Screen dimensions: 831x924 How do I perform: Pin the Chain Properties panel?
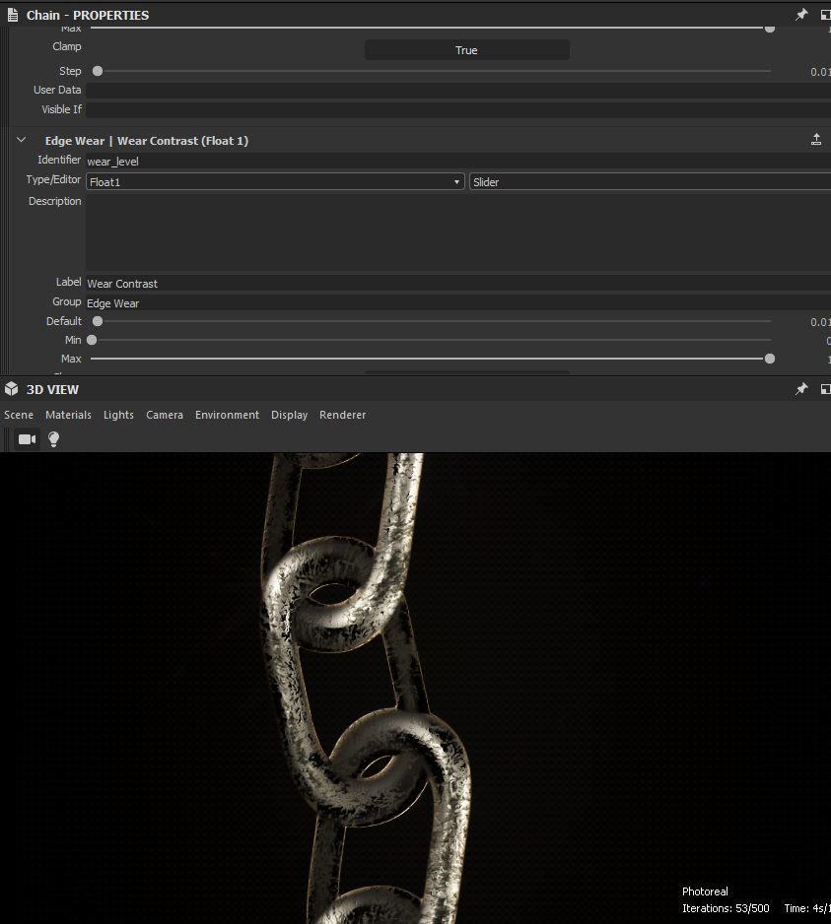tap(800, 15)
